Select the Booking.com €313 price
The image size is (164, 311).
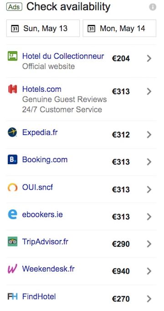[121, 162]
